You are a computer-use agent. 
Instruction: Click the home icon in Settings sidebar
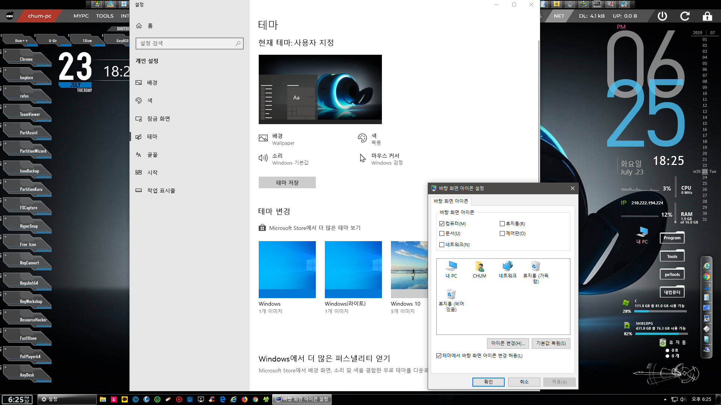tap(139, 26)
